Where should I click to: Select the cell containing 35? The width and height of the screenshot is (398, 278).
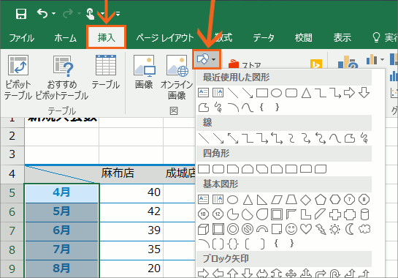131,249
